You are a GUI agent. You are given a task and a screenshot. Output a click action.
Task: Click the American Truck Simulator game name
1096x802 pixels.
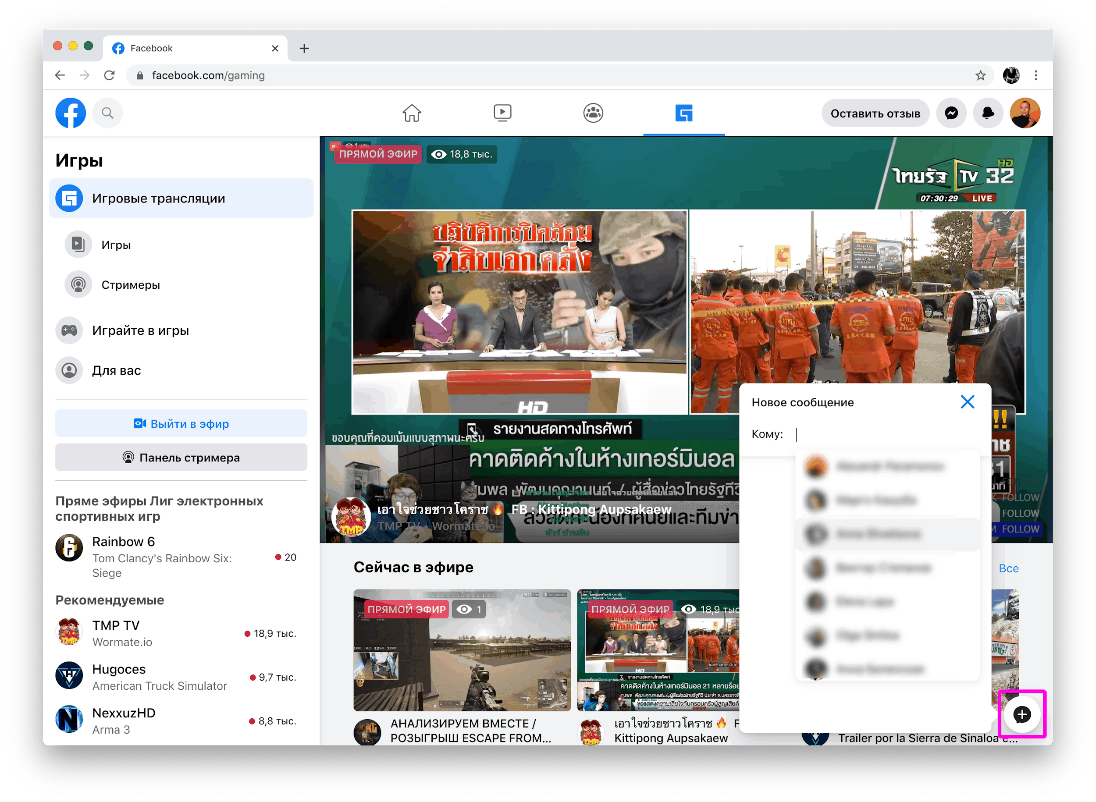pos(159,686)
